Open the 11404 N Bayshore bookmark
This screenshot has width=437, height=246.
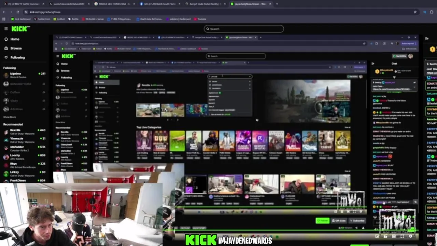tap(119, 19)
